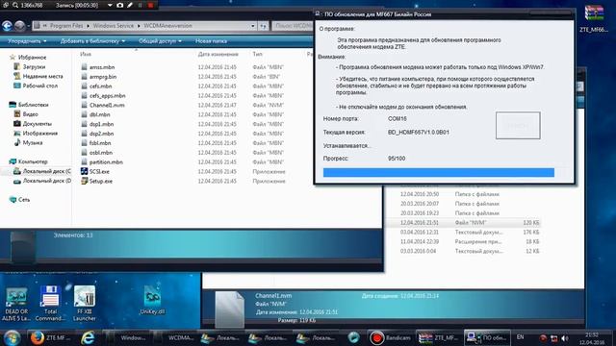Select Сеть in navigation pane
Viewport: 616px width, 346px height.
coord(23,200)
